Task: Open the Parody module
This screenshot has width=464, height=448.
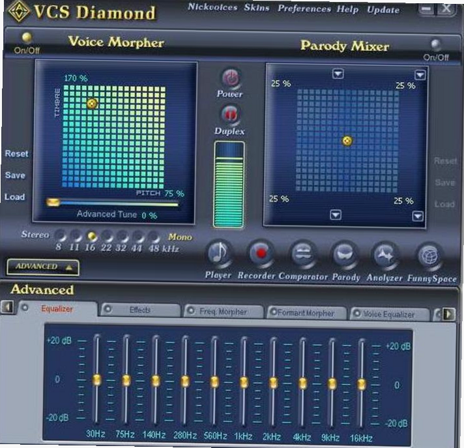Action: 344,254
